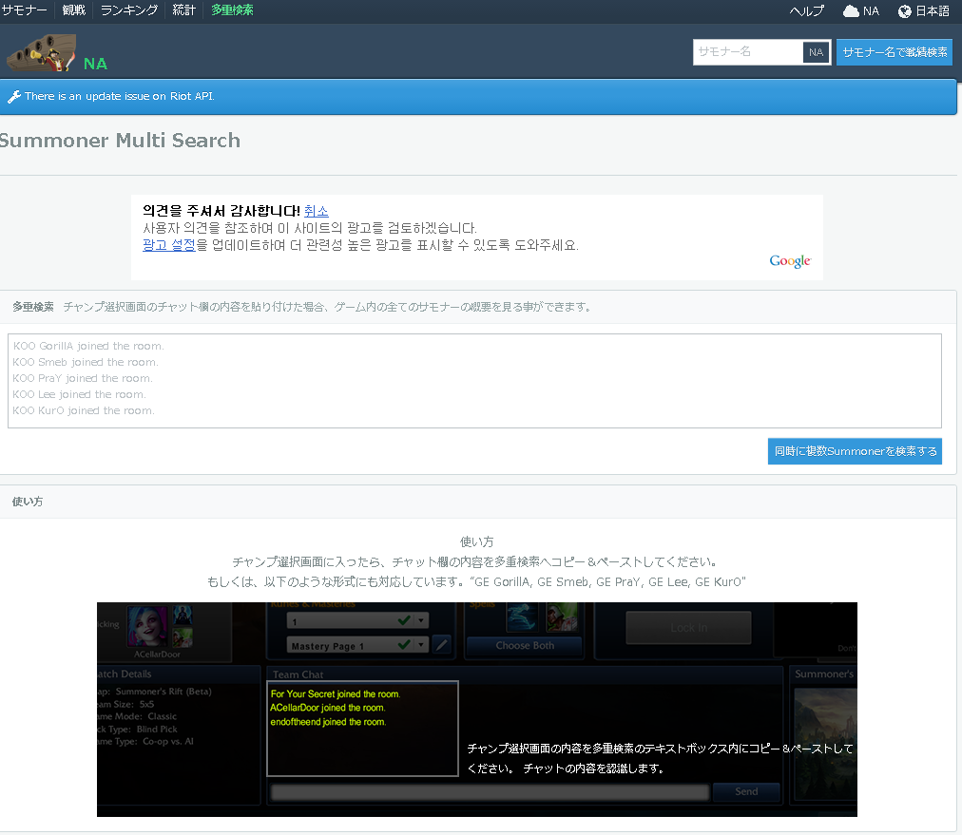
Task: Click the Summoner Multi Search heading
Action: [x=120, y=141]
